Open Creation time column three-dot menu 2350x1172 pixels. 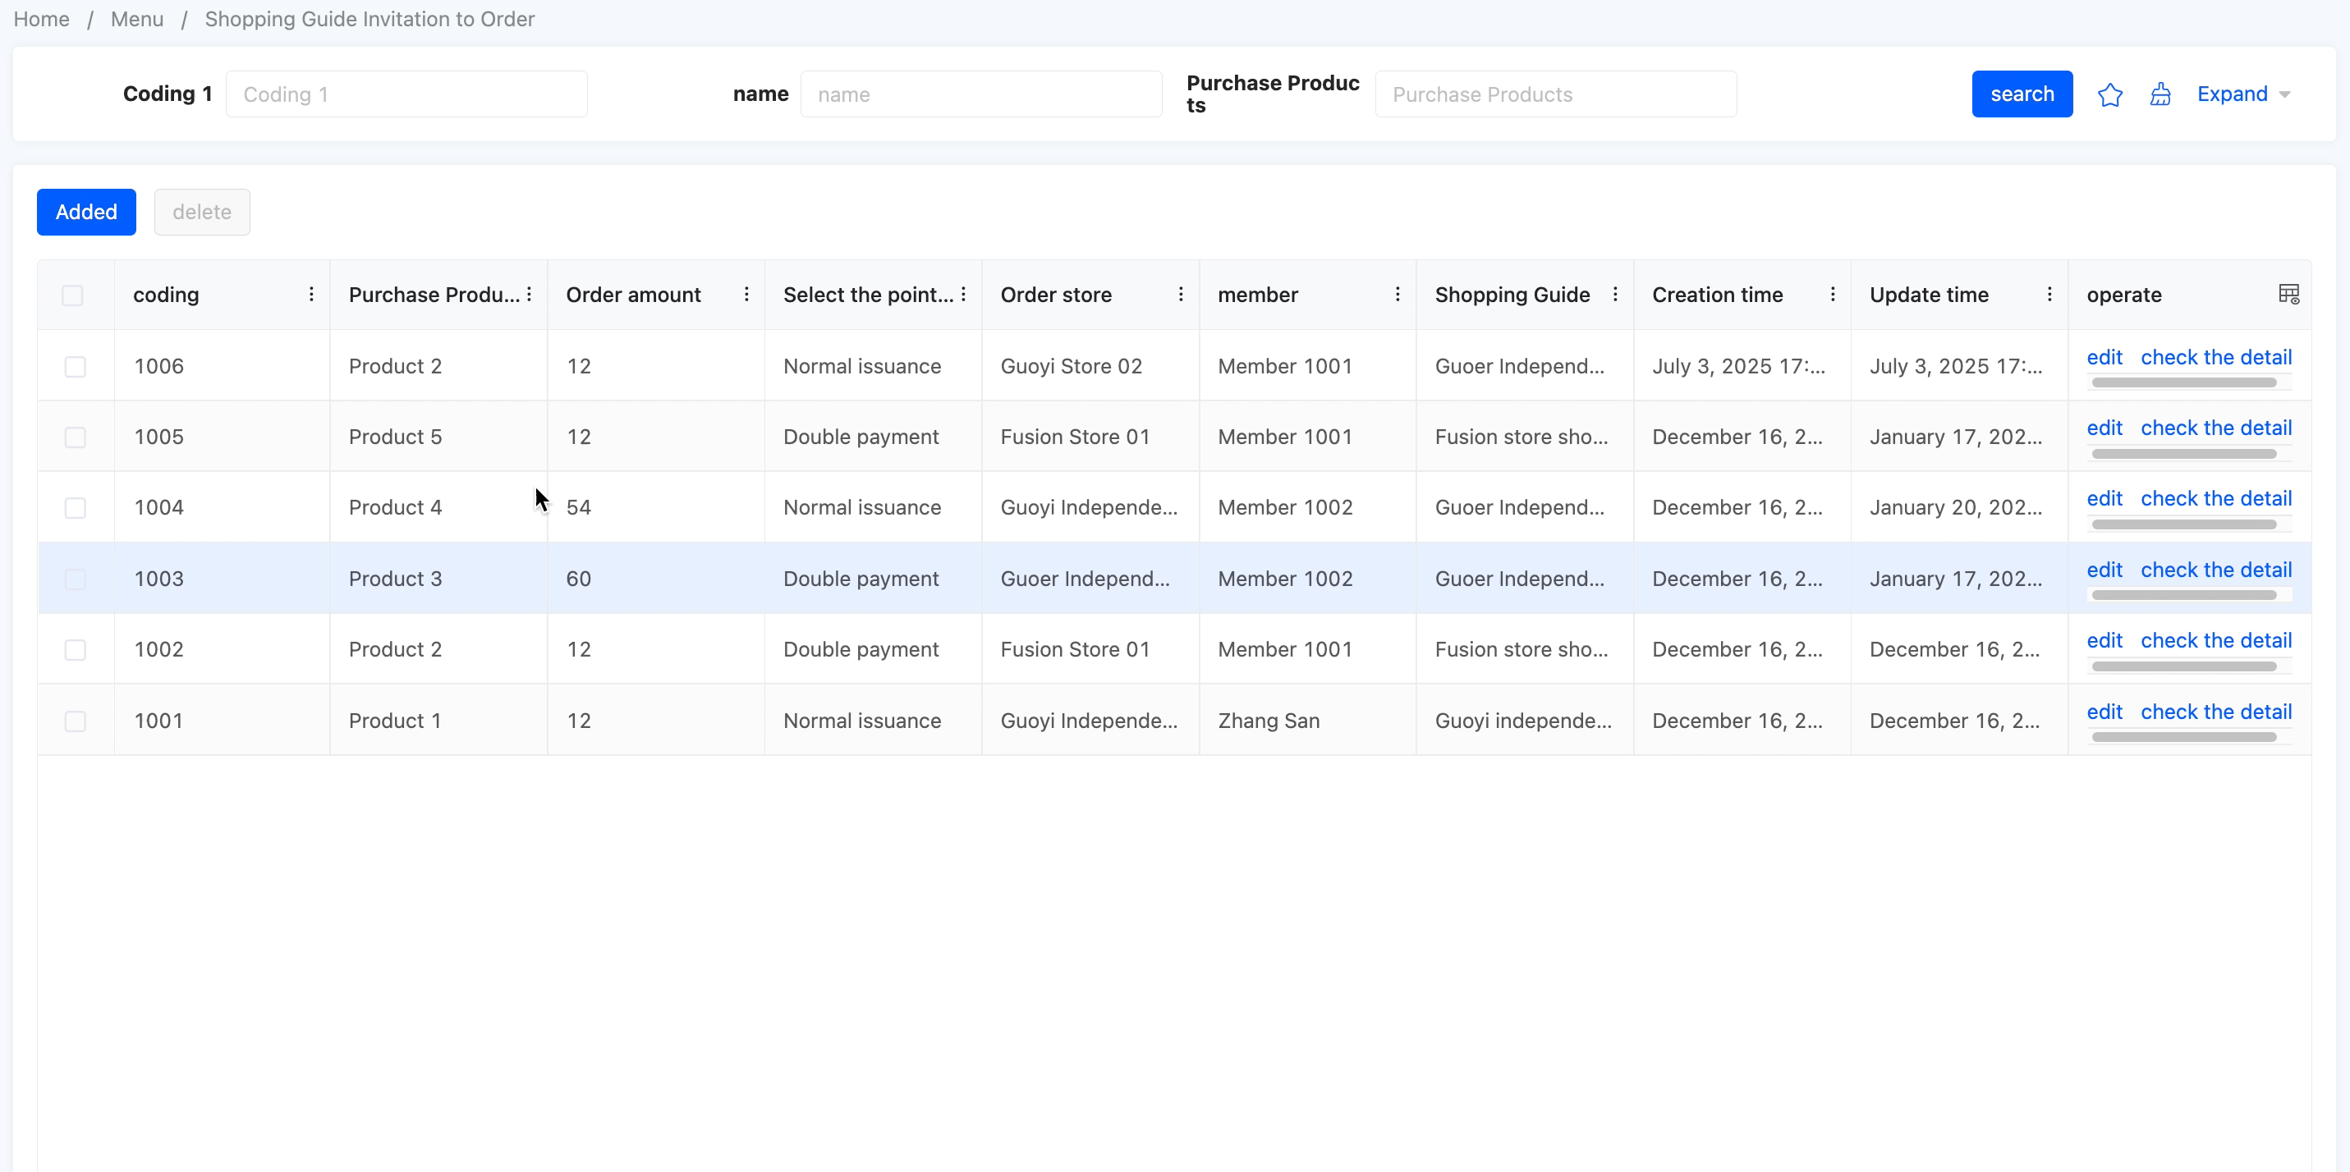coord(1832,294)
